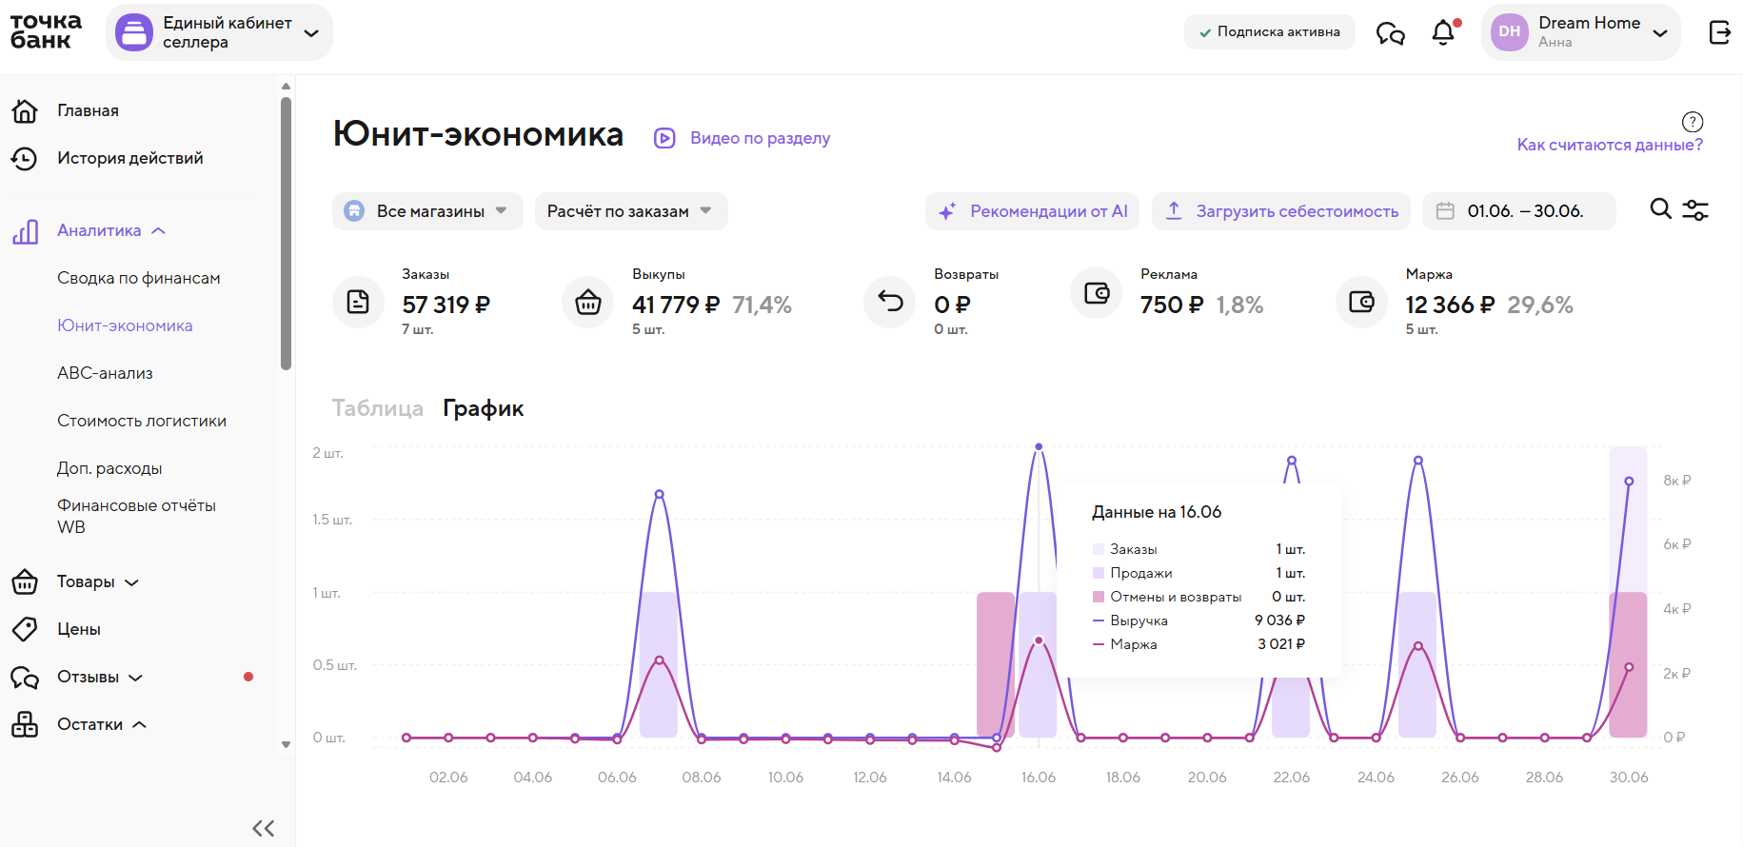Click the Выкупы basket icon
Screen dimensions: 1743x847
coord(588,302)
